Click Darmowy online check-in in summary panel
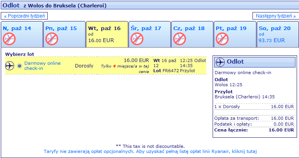Viewport: 299px width, 158px height. tap(243, 73)
